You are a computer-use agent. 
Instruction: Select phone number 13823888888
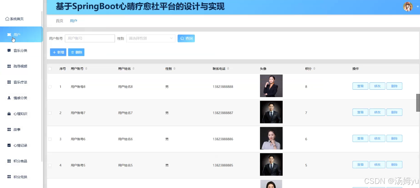click(x=223, y=87)
